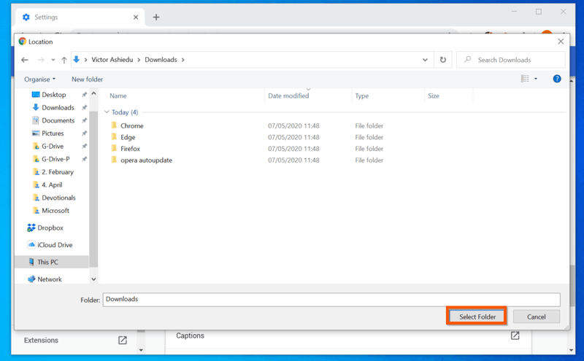
Task: Select the Firefox folder
Action: (x=131, y=149)
